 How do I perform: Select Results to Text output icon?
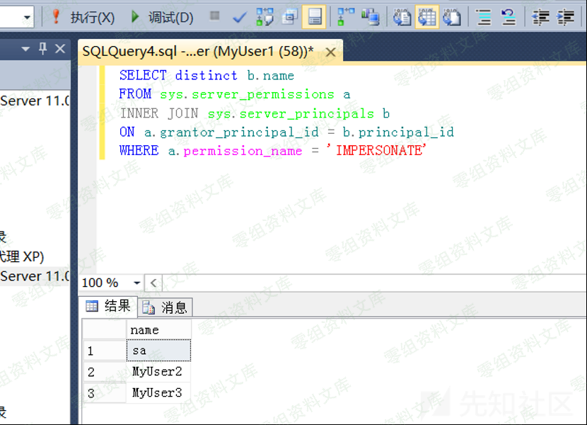[x=402, y=17]
